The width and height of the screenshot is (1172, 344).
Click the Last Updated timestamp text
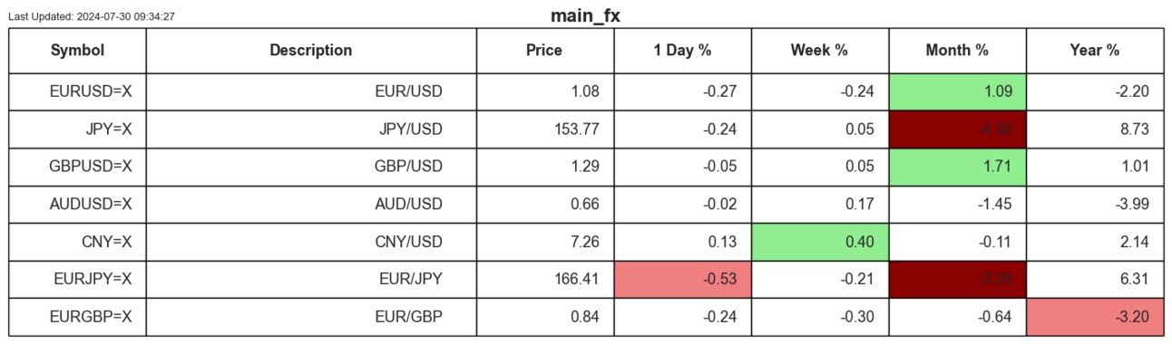pos(92,16)
